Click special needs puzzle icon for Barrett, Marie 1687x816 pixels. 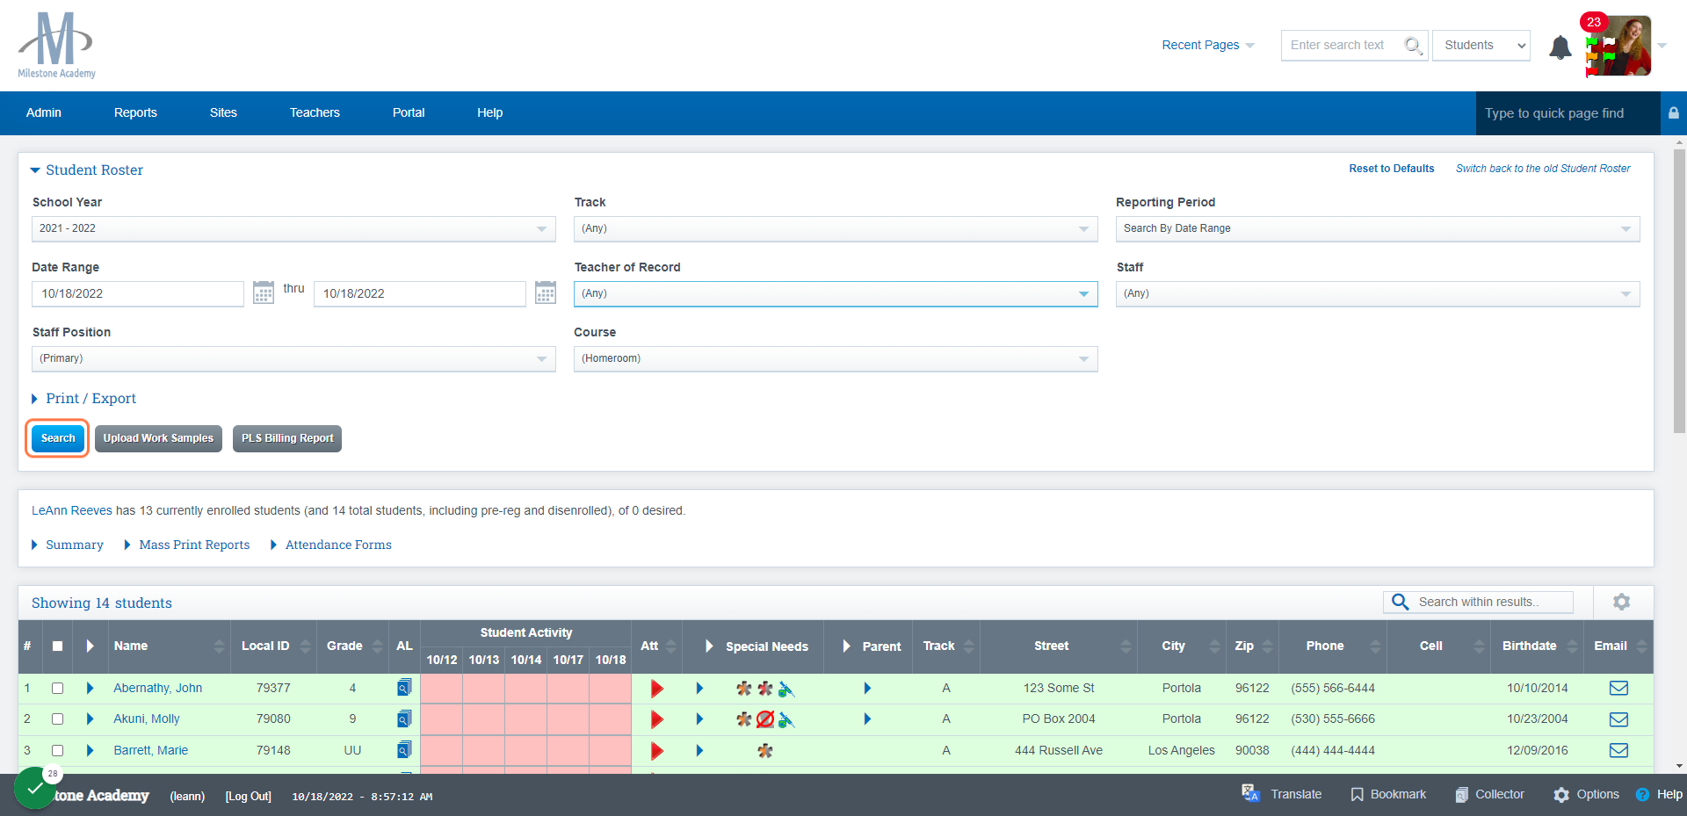(765, 751)
